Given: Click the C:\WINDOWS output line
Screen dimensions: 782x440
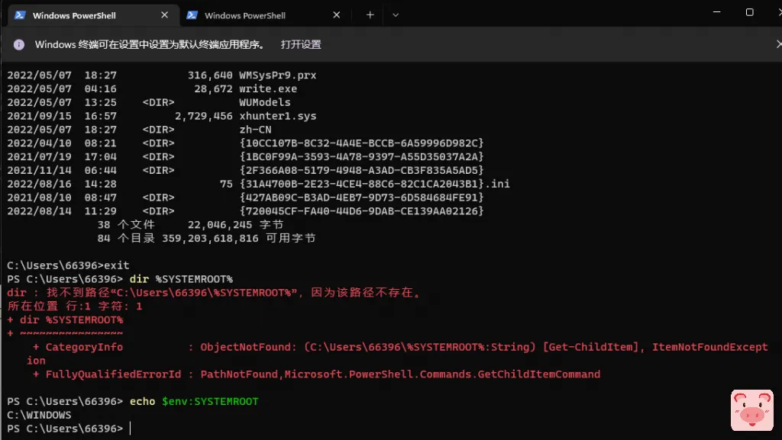Looking at the screenshot, I should (x=39, y=416).
